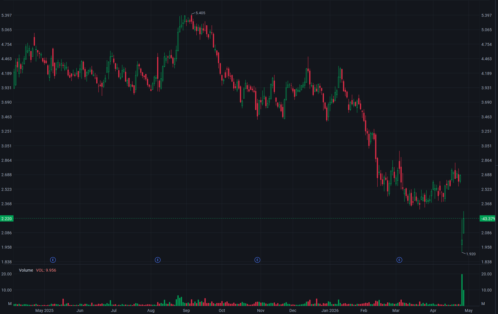Click the Jun date label
Viewport: 498px width, 314px height.
80,310
